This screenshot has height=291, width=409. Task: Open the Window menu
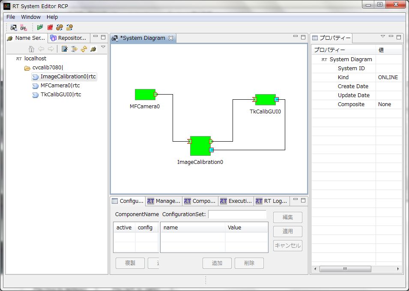tap(31, 17)
